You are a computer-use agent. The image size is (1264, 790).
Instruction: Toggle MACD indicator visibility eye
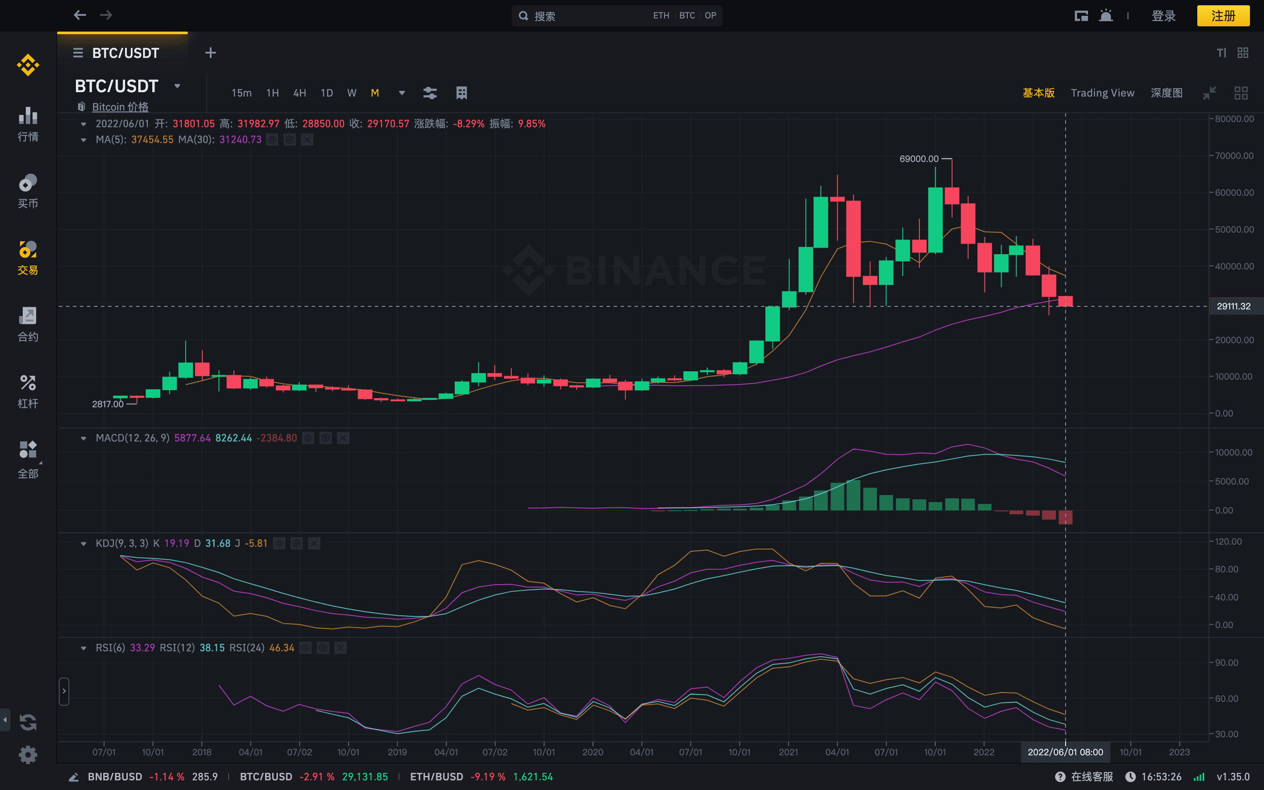pyautogui.click(x=308, y=438)
